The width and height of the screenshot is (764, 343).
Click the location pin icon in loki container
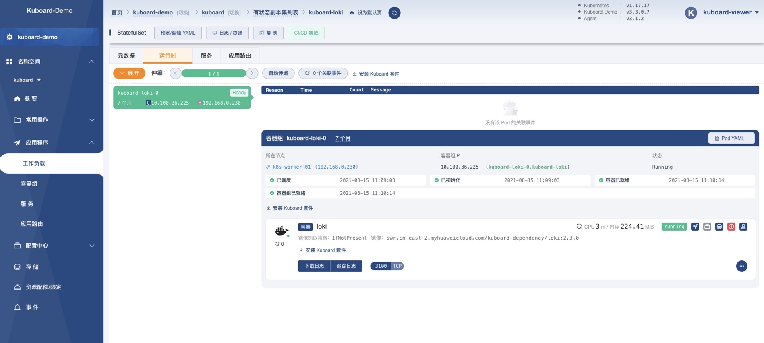tap(743, 227)
